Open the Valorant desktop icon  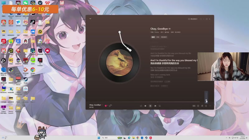click(x=40, y=51)
